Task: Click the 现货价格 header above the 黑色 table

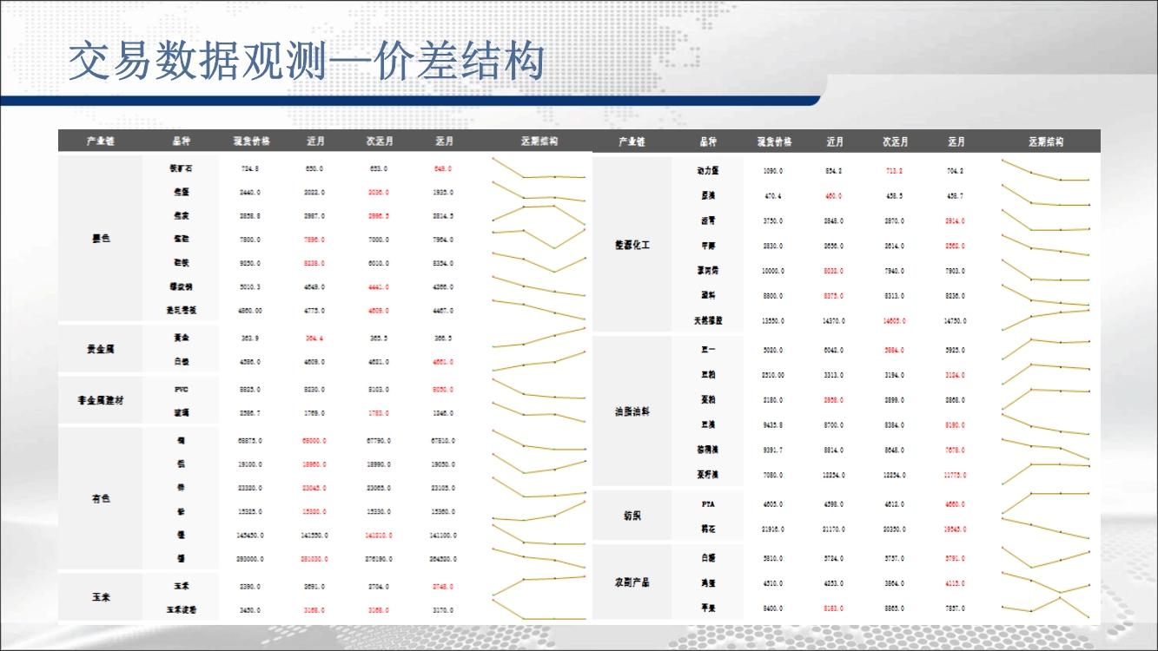Action: pos(251,141)
